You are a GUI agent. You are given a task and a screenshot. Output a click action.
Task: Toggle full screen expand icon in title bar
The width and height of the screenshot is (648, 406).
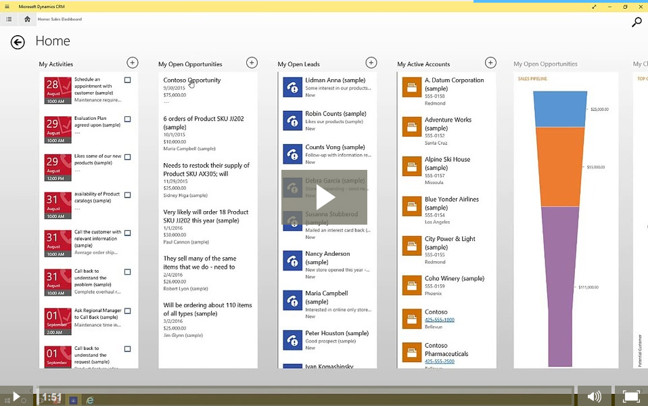click(594, 7)
